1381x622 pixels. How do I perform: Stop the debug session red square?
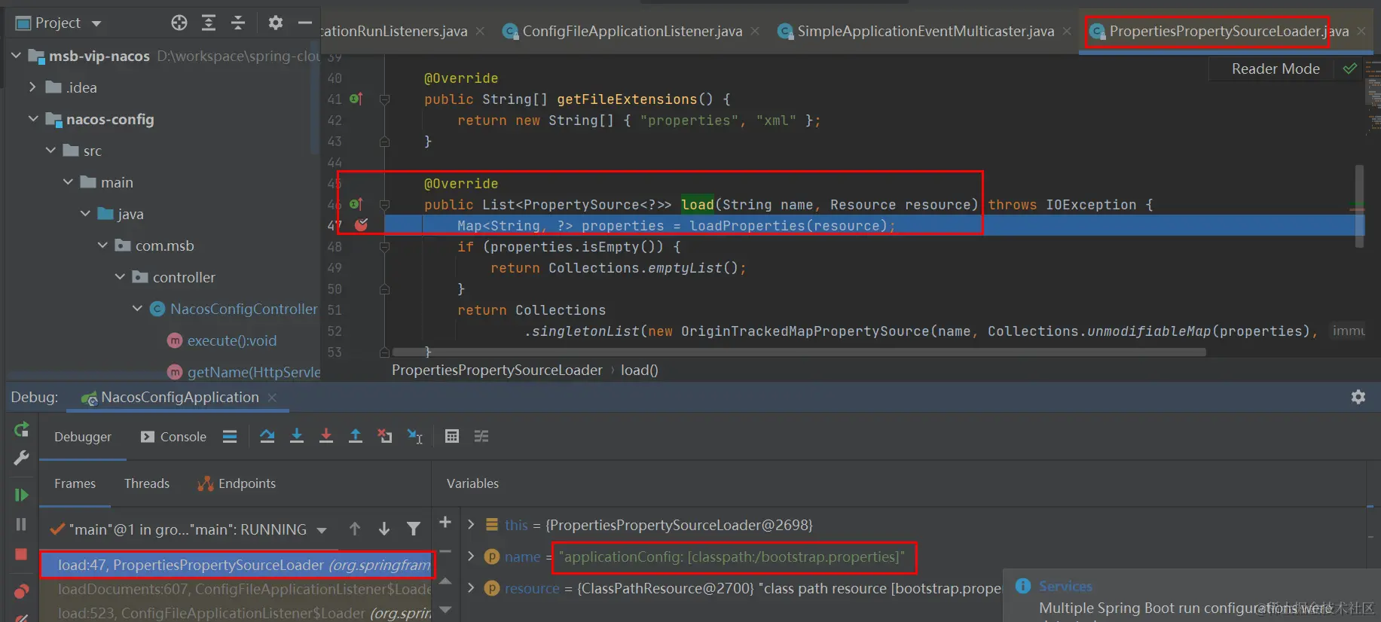(x=21, y=554)
